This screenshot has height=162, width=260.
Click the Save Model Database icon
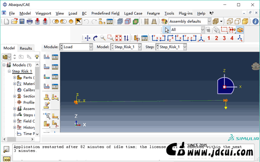22,21
